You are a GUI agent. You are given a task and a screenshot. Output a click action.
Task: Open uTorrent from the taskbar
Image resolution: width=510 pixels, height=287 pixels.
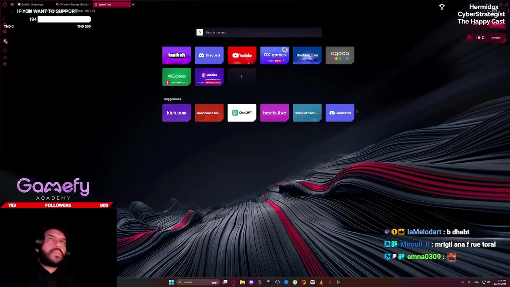coord(295,282)
